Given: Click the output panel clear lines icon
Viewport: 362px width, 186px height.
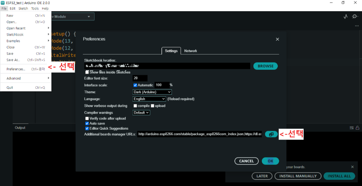Looking at the screenshot, I should coord(352,128).
